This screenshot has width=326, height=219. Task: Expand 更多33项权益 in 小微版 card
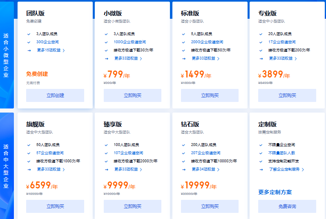(x=126, y=58)
